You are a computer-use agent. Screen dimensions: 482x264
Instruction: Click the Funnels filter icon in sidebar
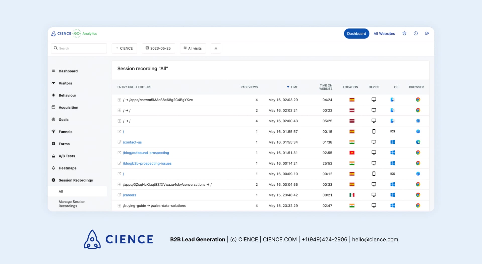[x=53, y=132]
